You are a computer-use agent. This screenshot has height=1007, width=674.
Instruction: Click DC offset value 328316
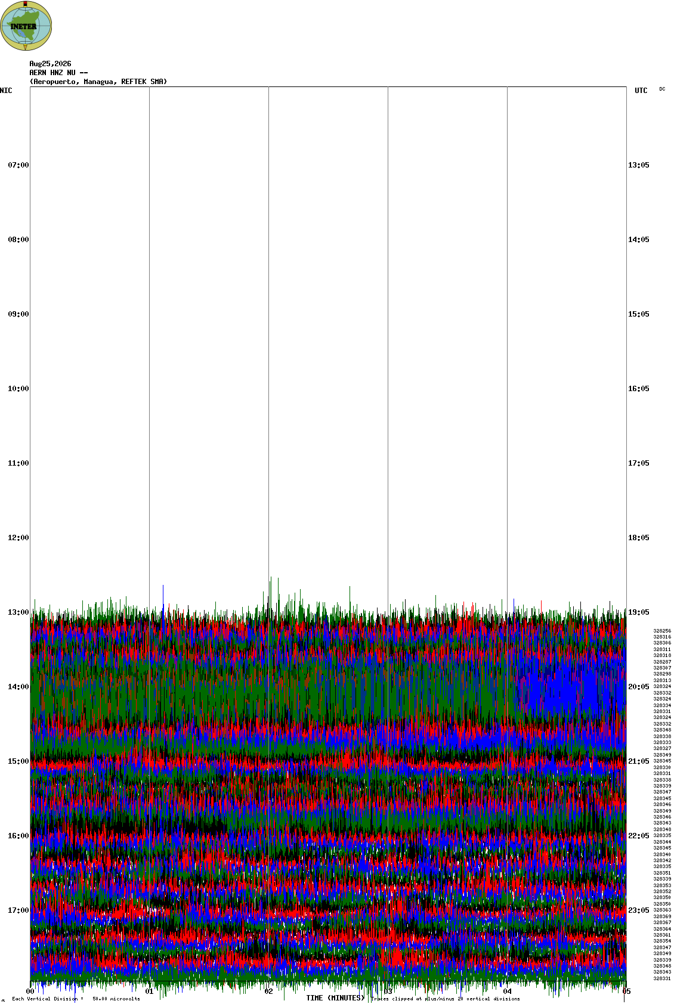(x=662, y=637)
